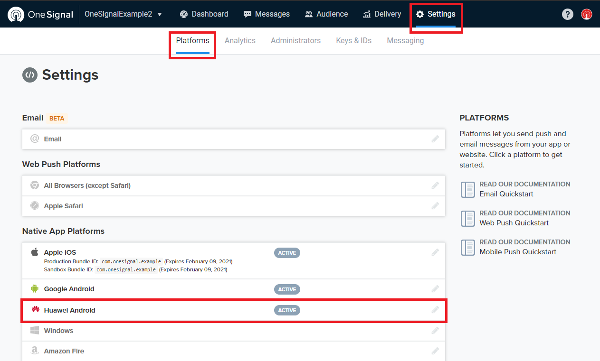Click the OneSignal logo icon
The height and width of the screenshot is (361, 600).
click(16, 14)
